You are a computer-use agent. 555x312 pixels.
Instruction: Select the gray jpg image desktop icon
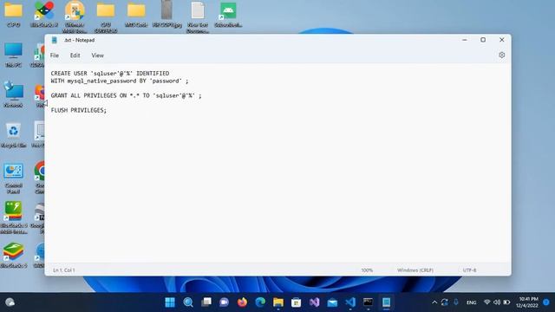click(166, 15)
